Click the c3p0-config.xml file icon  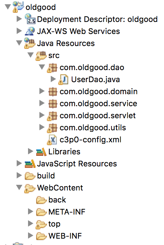coord(52,139)
